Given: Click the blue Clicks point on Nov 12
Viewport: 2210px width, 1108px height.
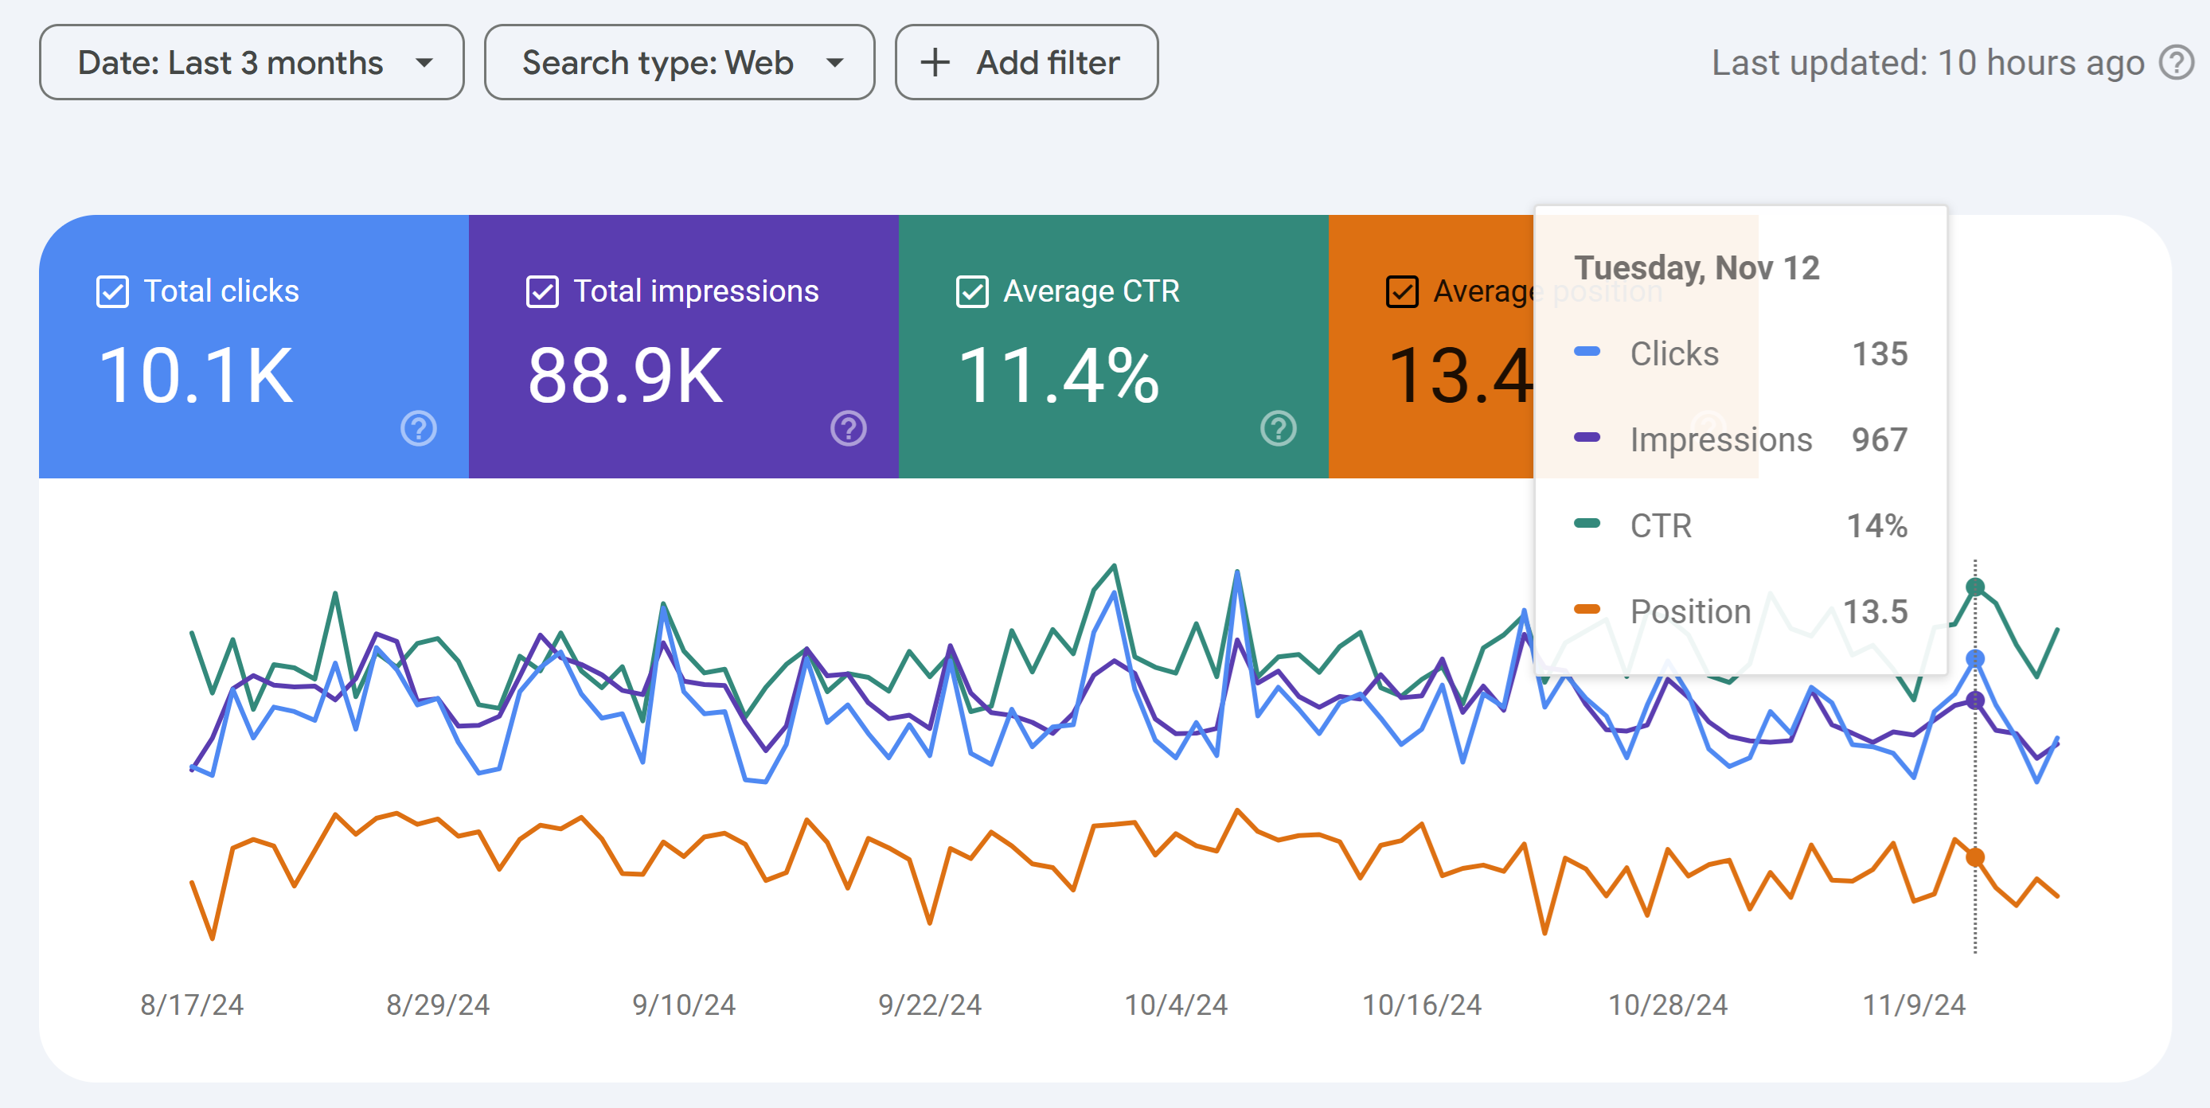Looking at the screenshot, I should coord(1975,658).
